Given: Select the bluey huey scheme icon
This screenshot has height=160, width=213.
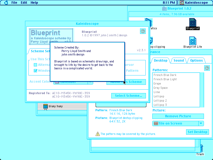Looking at the screenshot, I should pos(45,106).
